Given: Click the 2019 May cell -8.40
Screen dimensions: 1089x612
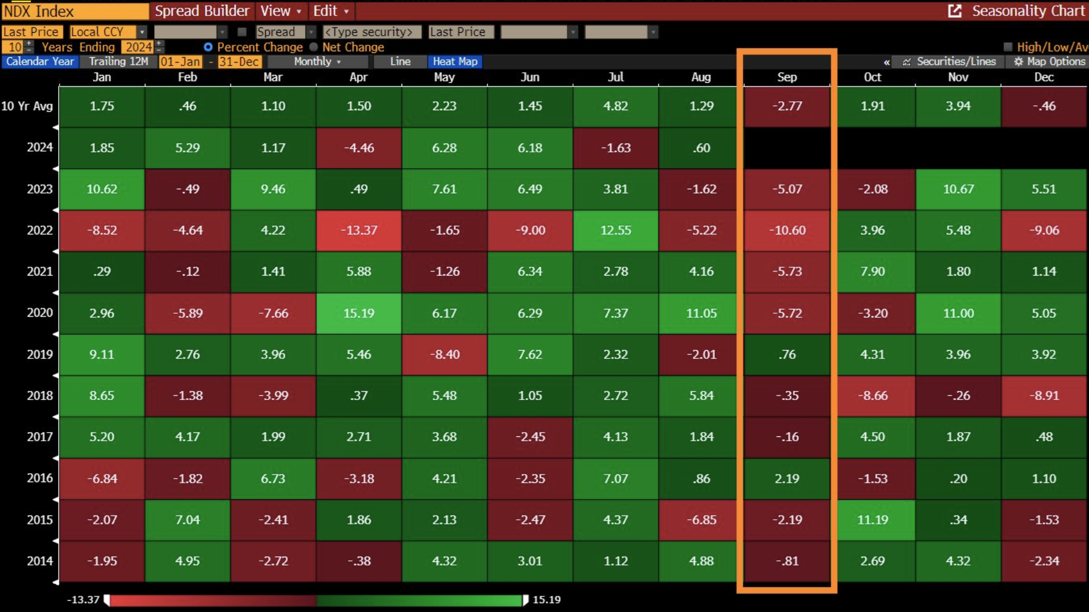Looking at the screenshot, I should pyautogui.click(x=444, y=354).
